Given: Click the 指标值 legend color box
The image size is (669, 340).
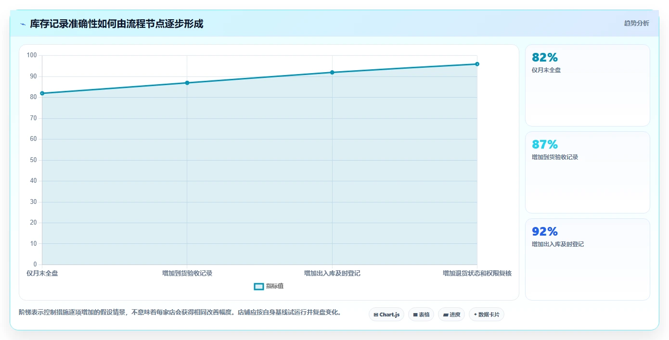Looking at the screenshot, I should [259, 287].
